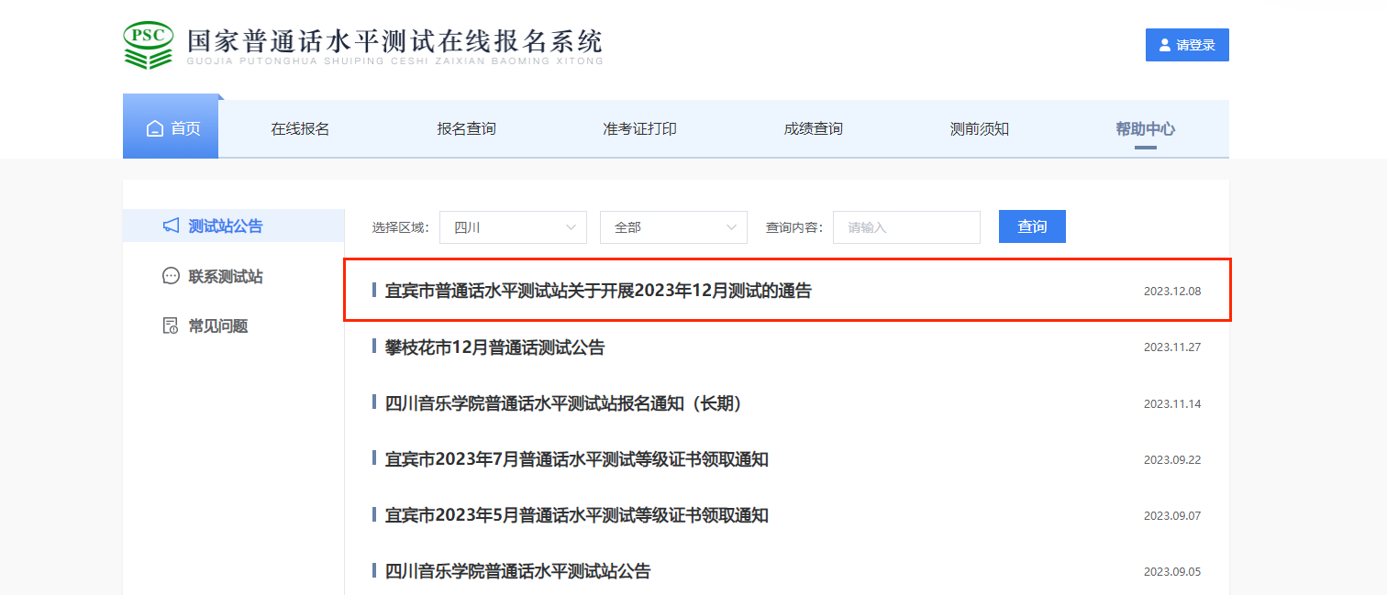Click the PSC logo icon

coord(148,45)
